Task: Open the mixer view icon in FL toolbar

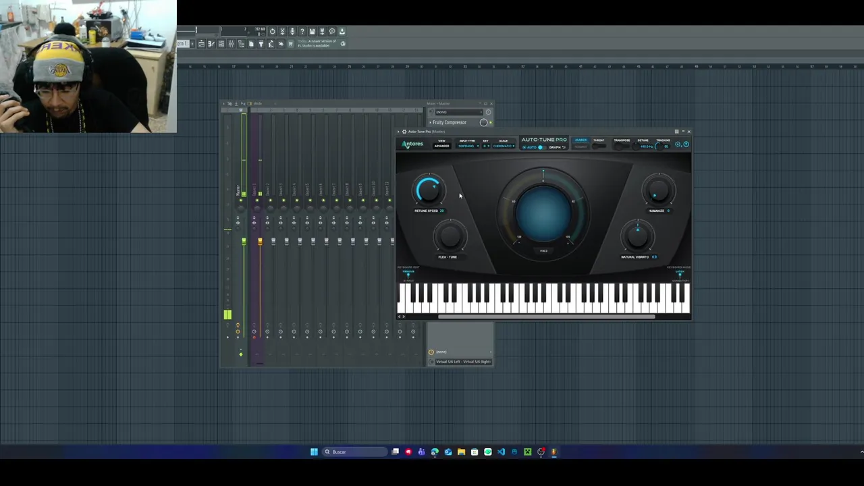Action: (x=231, y=44)
